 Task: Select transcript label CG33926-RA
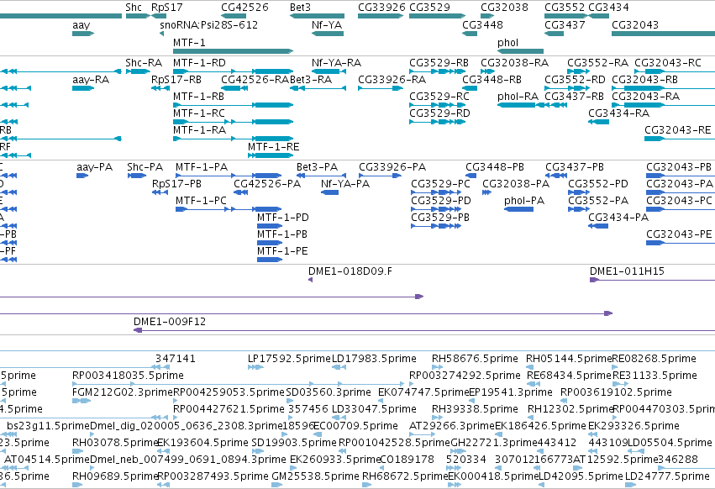[392, 80]
